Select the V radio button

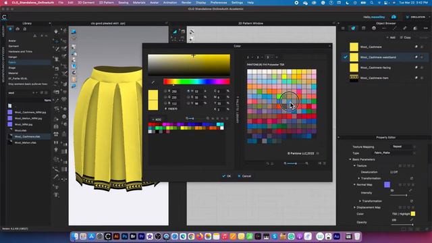click(x=188, y=103)
